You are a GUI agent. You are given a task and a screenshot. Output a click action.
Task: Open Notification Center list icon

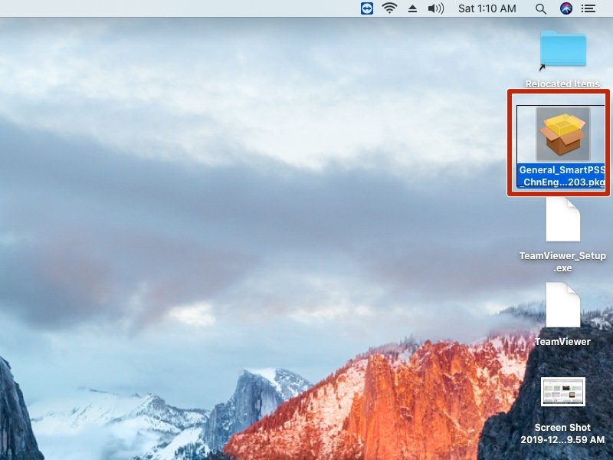click(x=588, y=8)
